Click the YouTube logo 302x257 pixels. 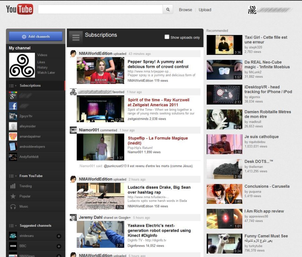[x=19, y=9]
